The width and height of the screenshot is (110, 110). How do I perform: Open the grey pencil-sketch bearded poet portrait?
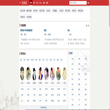click(22, 73)
